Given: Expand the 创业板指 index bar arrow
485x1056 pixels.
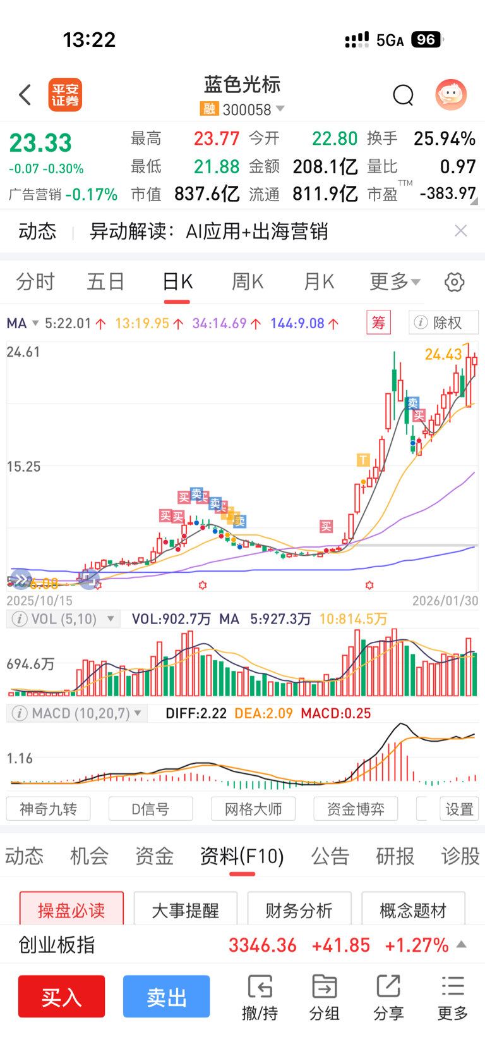Looking at the screenshot, I should point(462,945).
